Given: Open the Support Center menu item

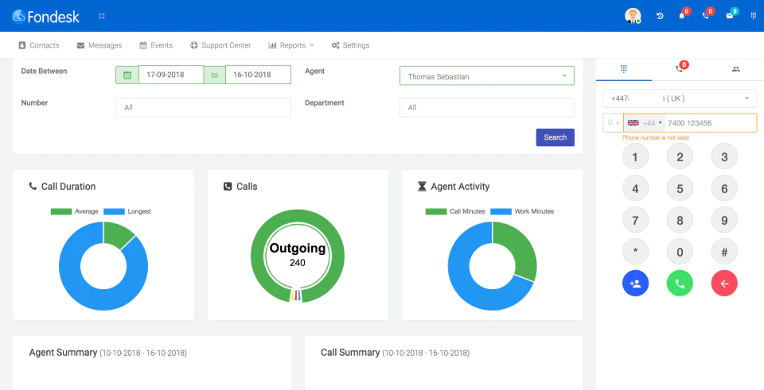Looking at the screenshot, I should 220,45.
